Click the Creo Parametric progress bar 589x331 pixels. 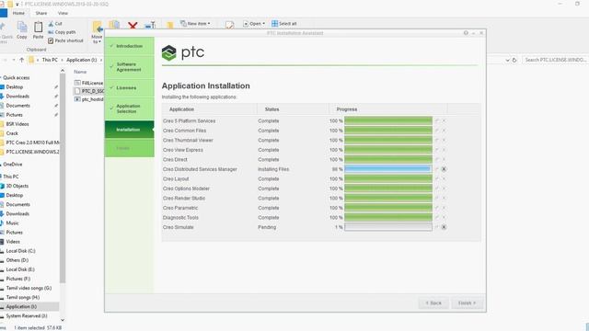[388, 208]
